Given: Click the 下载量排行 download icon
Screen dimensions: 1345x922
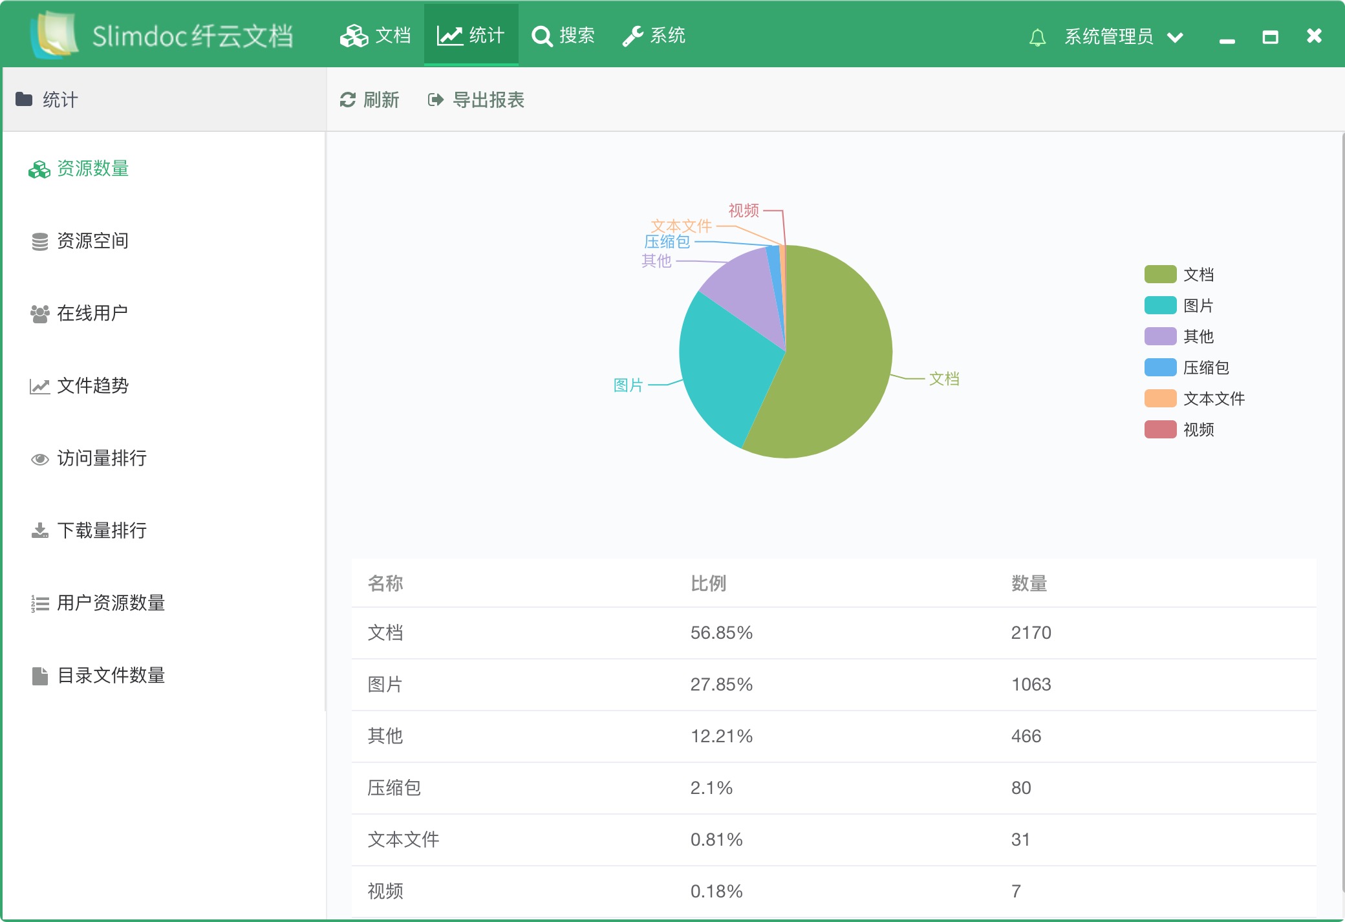Looking at the screenshot, I should pyautogui.click(x=40, y=531).
